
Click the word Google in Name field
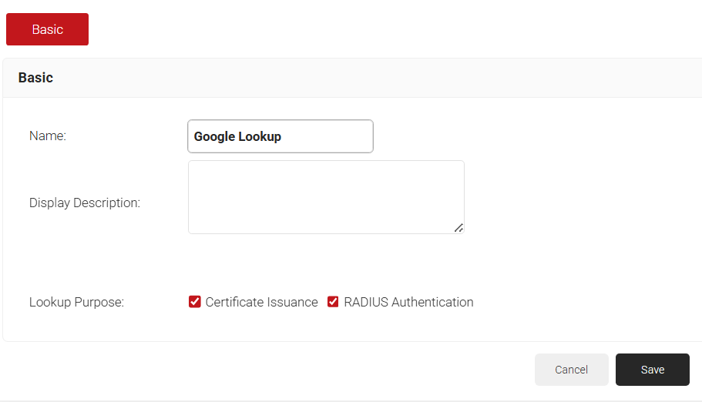point(214,137)
